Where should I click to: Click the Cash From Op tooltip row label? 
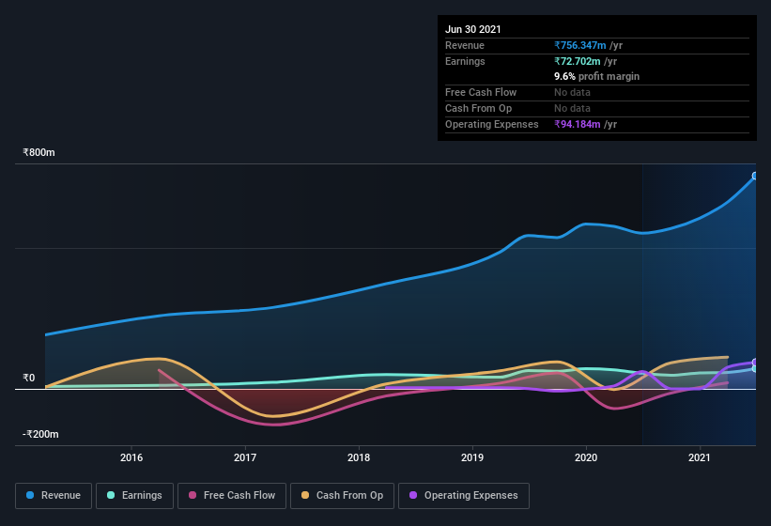coord(478,108)
